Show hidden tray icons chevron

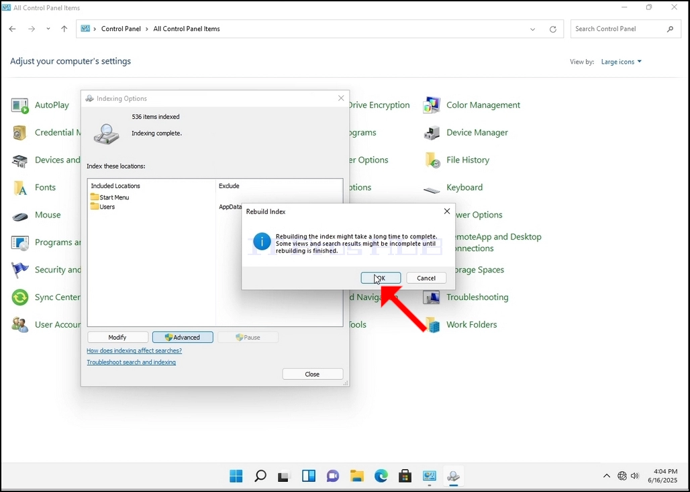(x=606, y=476)
